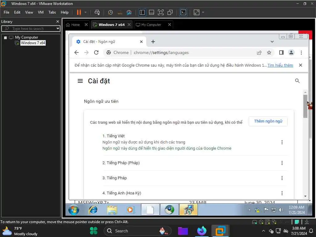Open Windows Explorer from Windows 7 taskbar

[112, 210]
